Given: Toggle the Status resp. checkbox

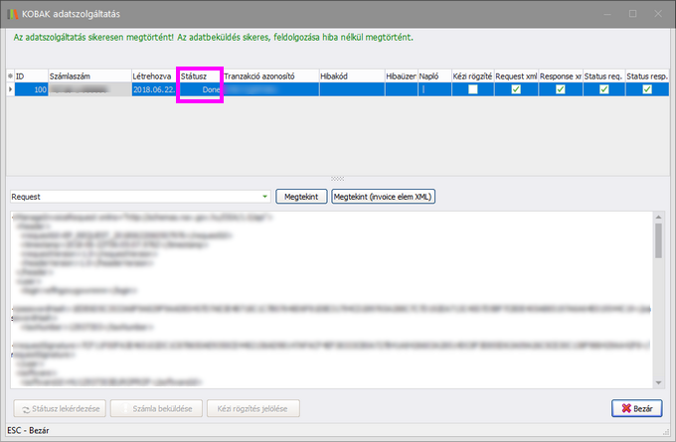Looking at the screenshot, I should 647,89.
